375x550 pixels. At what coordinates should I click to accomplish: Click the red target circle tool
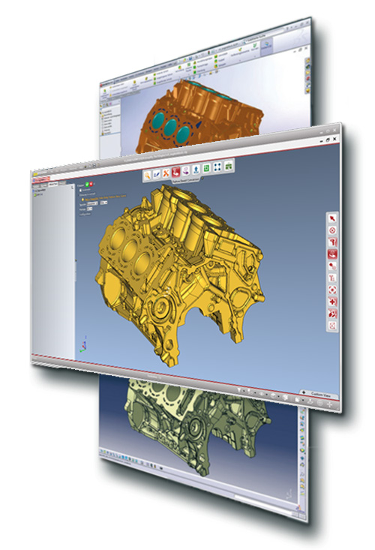point(332,230)
